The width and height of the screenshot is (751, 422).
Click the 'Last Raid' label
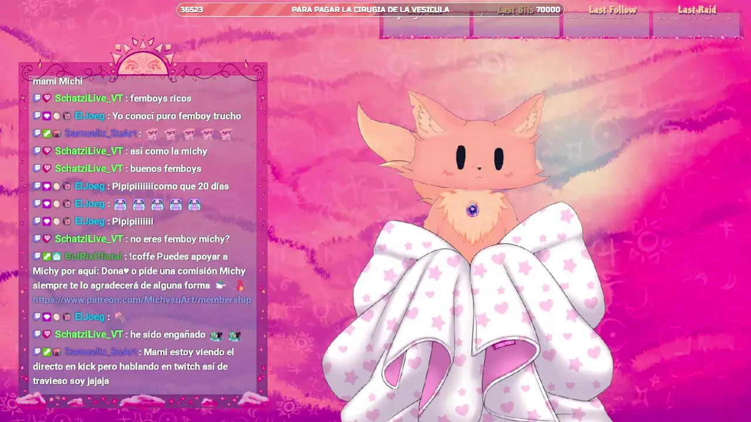pyautogui.click(x=697, y=10)
